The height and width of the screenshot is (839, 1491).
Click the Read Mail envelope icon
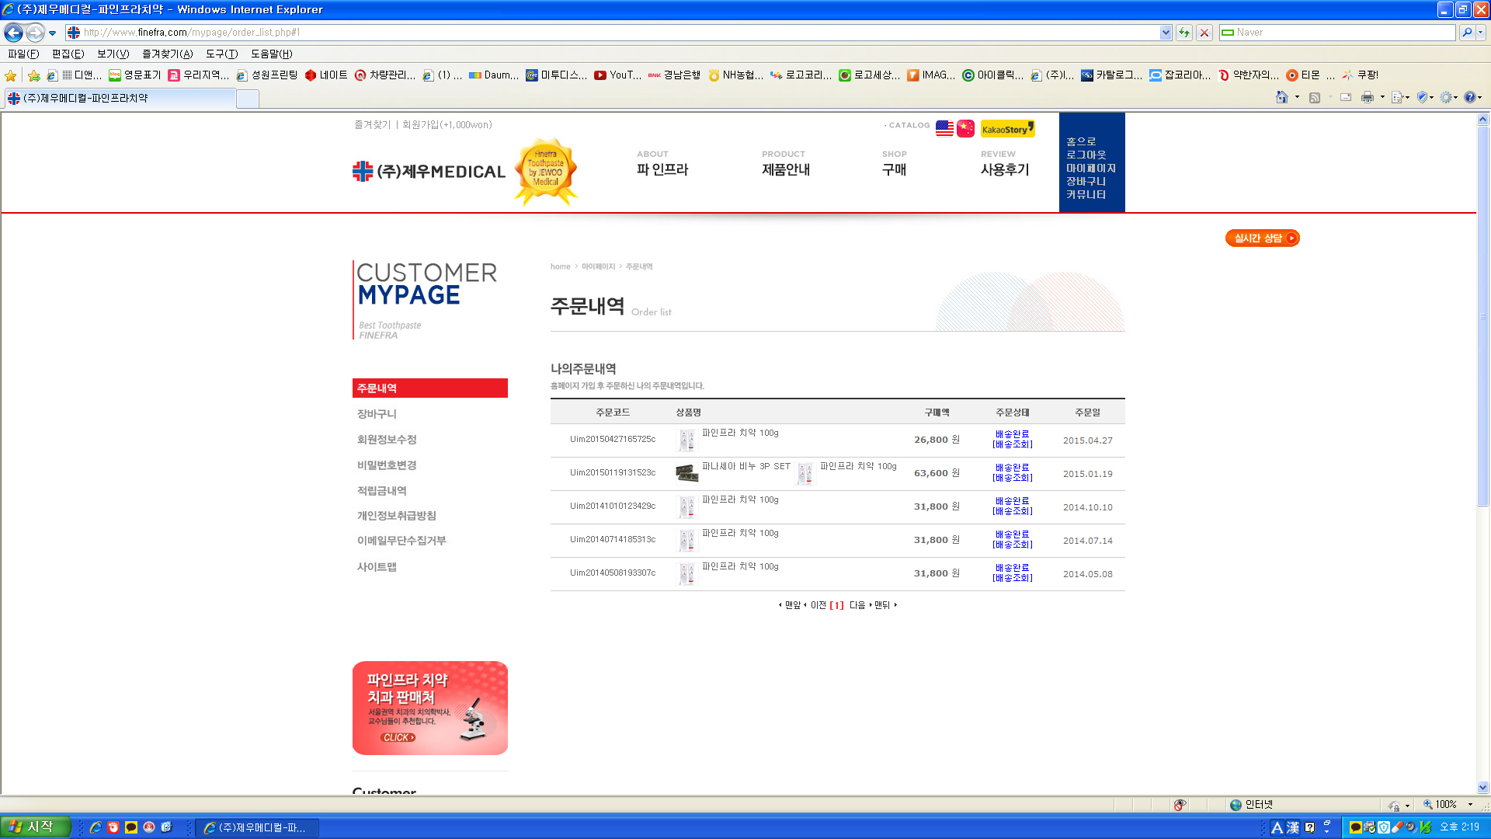tap(1346, 97)
